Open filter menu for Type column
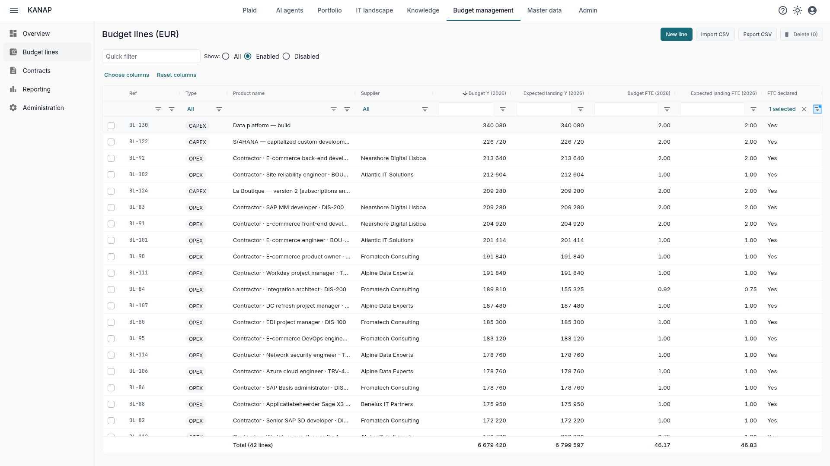830x466 pixels. point(219,109)
